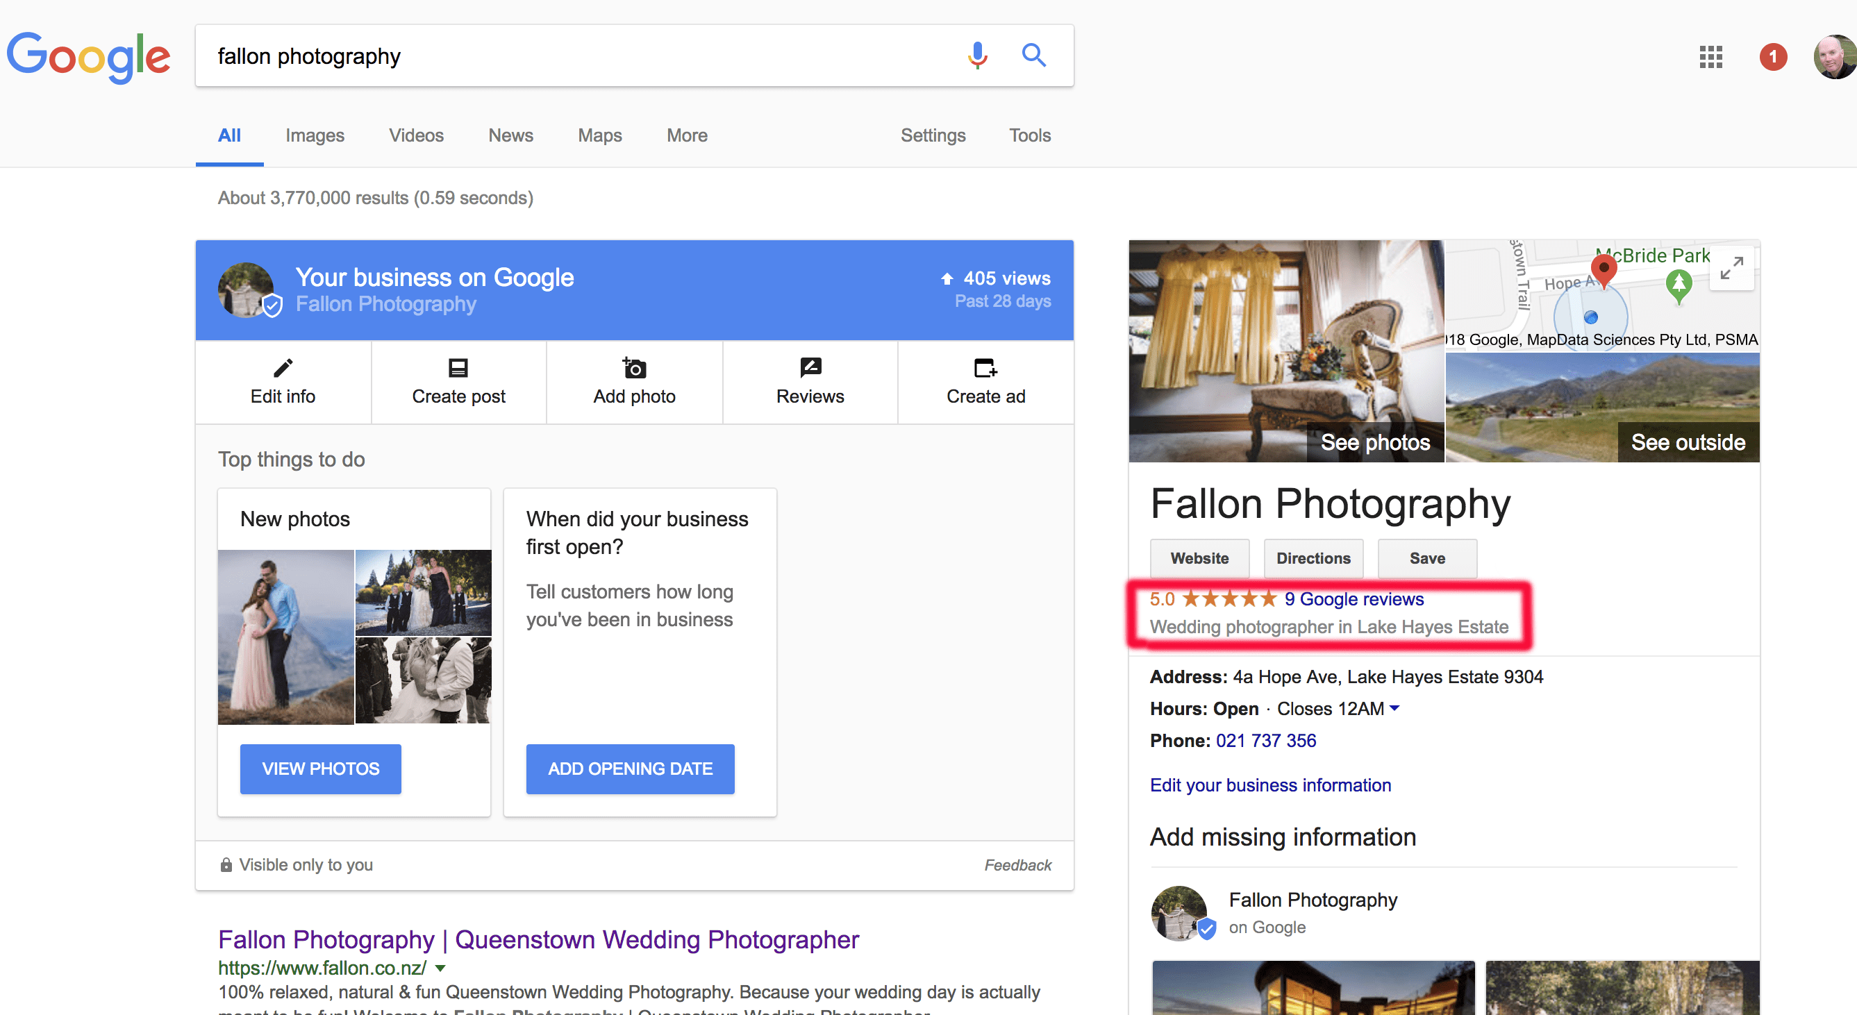This screenshot has height=1015, width=1857.
Task: Click inside the search query field
Action: [576, 56]
